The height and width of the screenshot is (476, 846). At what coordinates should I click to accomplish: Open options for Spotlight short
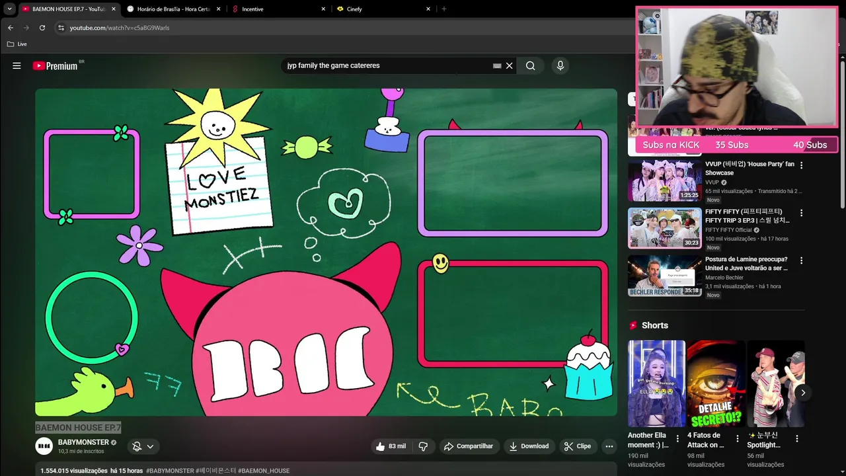[x=797, y=438]
